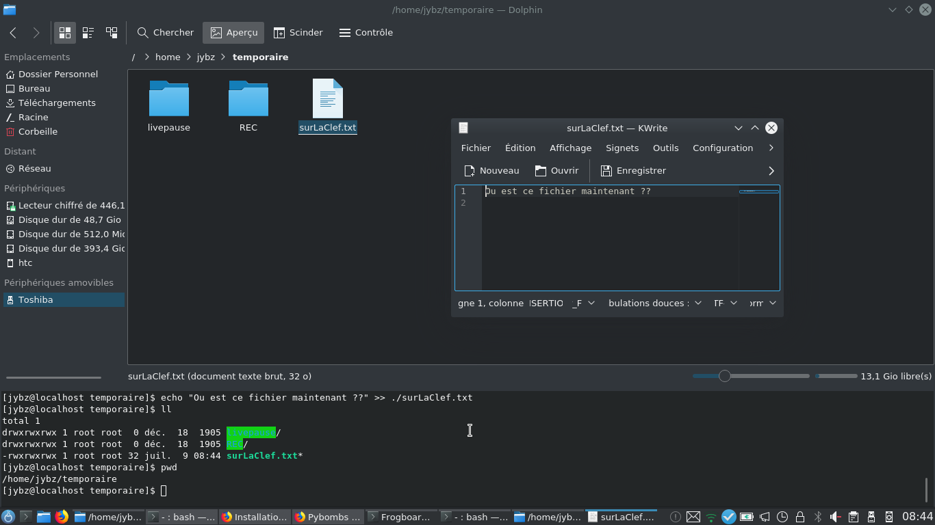
Task: Open the Wi-Fi network tray icon
Action: click(x=711, y=517)
